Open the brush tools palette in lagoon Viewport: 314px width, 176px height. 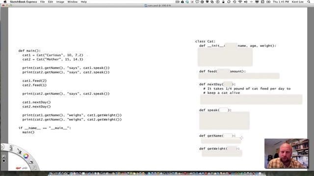click(x=11, y=148)
